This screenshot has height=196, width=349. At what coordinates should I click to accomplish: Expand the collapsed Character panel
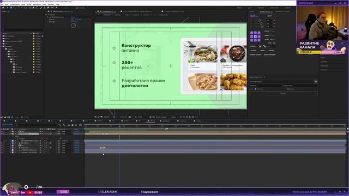pos(324,70)
